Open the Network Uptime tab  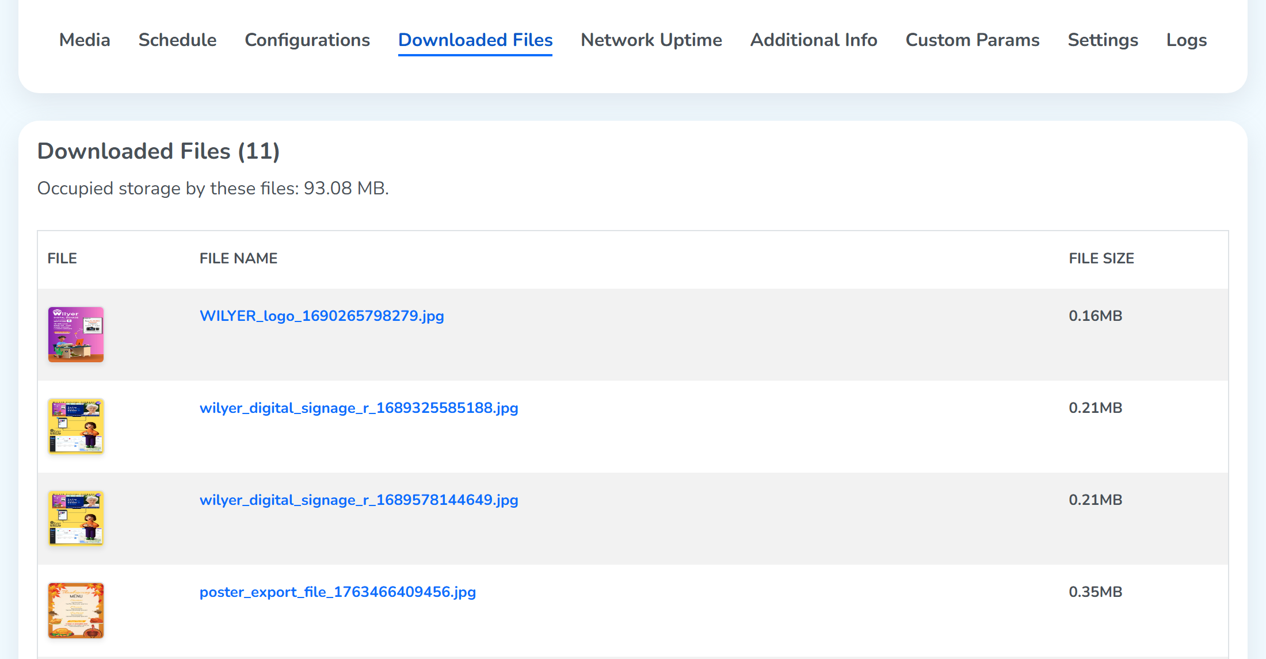(x=651, y=40)
